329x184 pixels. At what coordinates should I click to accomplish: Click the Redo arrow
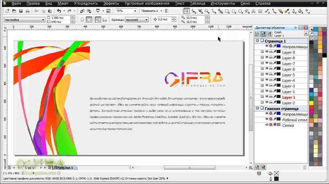point(69,11)
